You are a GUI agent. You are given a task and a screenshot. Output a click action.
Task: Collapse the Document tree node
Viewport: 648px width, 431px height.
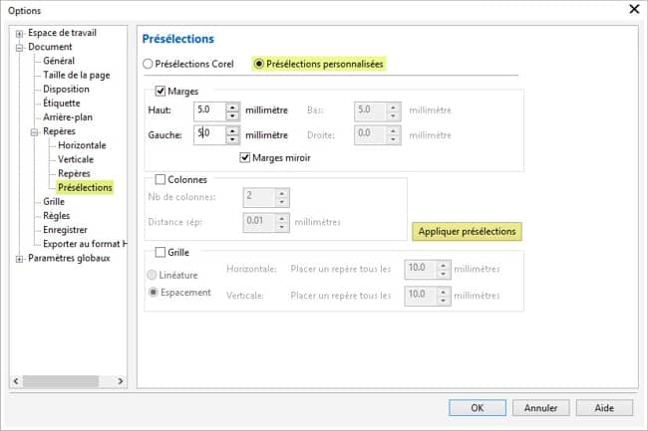tap(19, 47)
